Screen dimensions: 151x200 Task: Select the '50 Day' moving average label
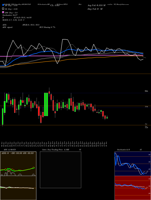(x=11, y=9)
